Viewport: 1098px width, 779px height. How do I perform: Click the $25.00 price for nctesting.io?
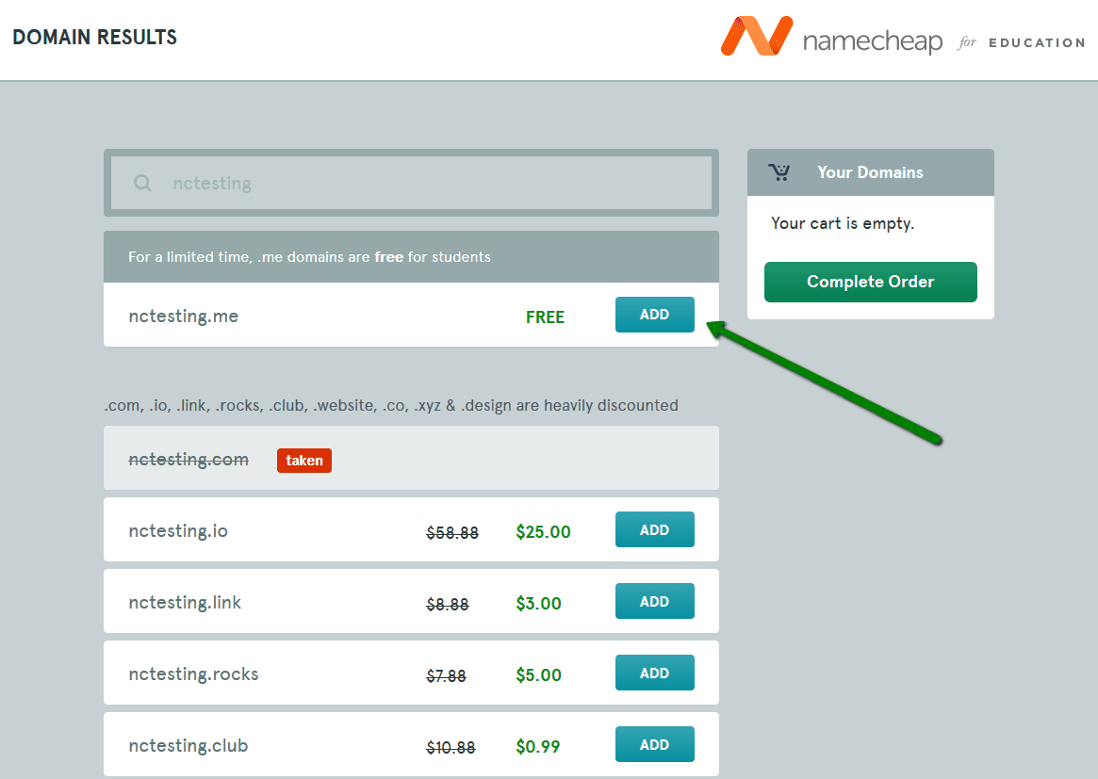click(x=543, y=531)
